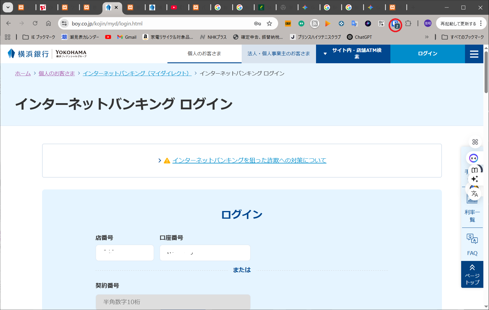Image resolution: width=489 pixels, height=310 pixels.
Task: Click the 契約番号 input field
Action: [173, 302]
